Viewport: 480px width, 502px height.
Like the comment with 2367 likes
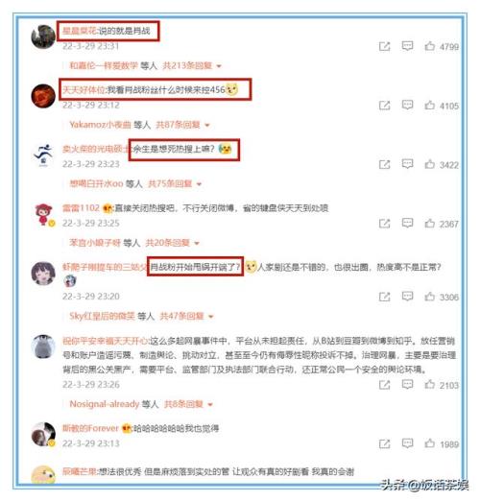(x=429, y=223)
